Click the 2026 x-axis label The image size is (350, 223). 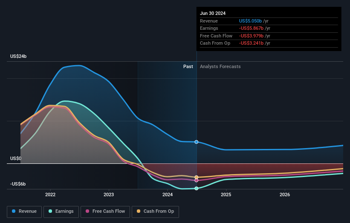tap(285, 195)
